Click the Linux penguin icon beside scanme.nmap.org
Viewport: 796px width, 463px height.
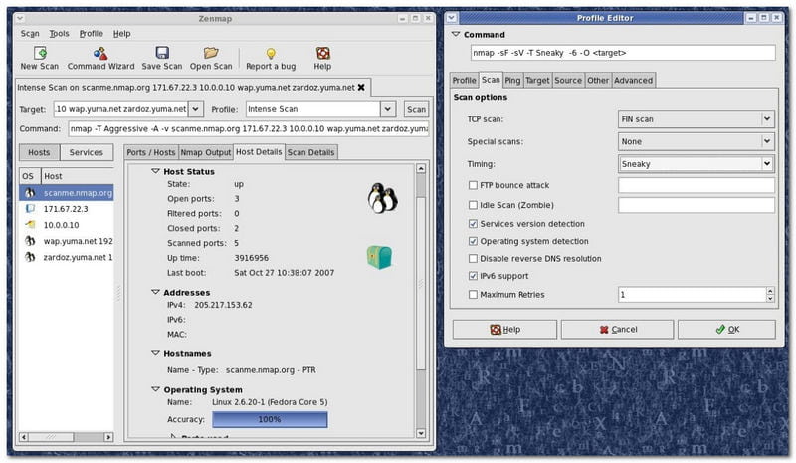[x=30, y=193]
